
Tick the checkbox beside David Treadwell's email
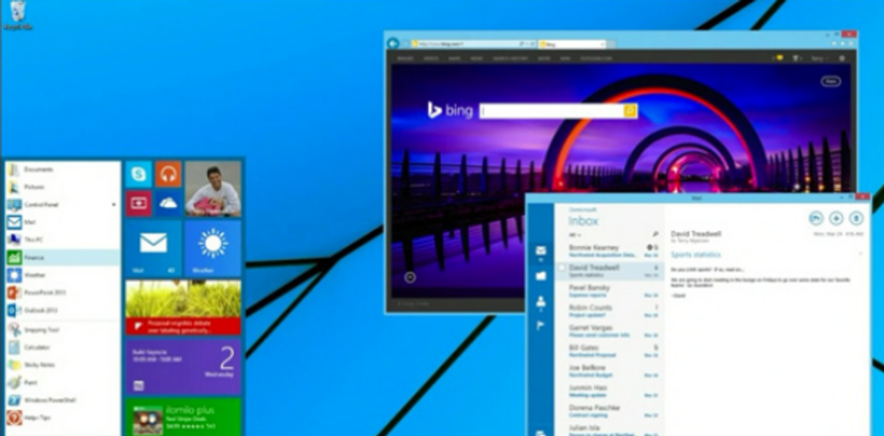coord(562,268)
